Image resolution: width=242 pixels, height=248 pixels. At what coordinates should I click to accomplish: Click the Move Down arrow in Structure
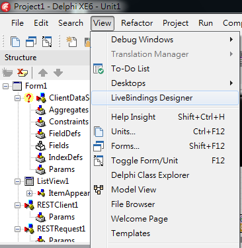[58, 73]
